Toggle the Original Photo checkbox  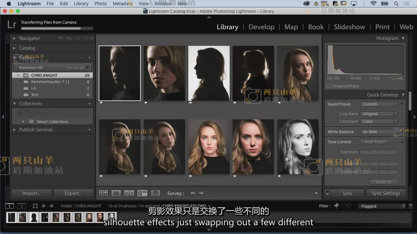pos(329,86)
